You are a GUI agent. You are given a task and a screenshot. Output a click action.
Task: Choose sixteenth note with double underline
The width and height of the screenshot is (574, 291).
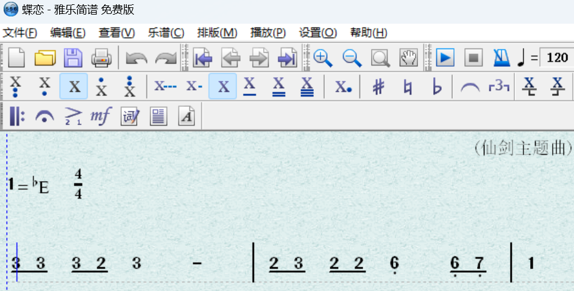pos(278,86)
